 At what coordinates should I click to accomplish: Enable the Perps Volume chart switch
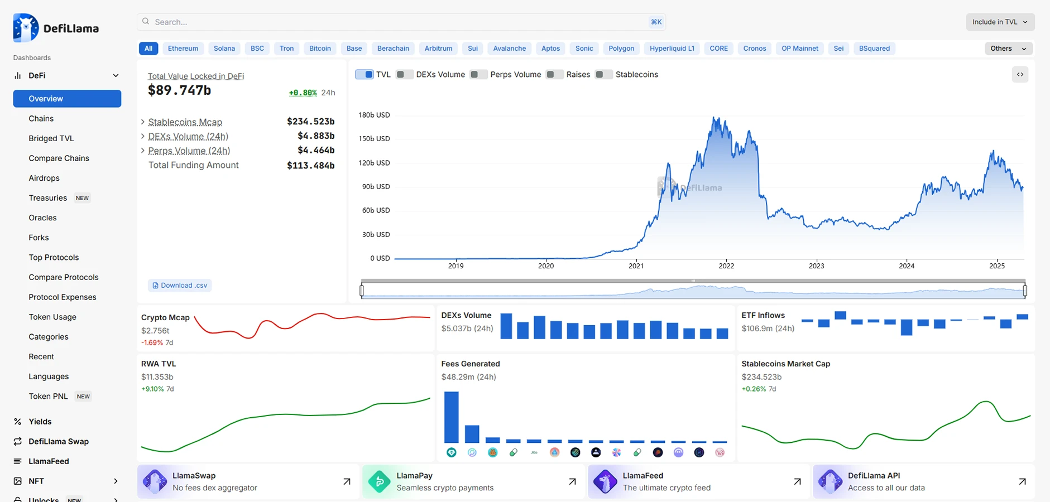[478, 75]
